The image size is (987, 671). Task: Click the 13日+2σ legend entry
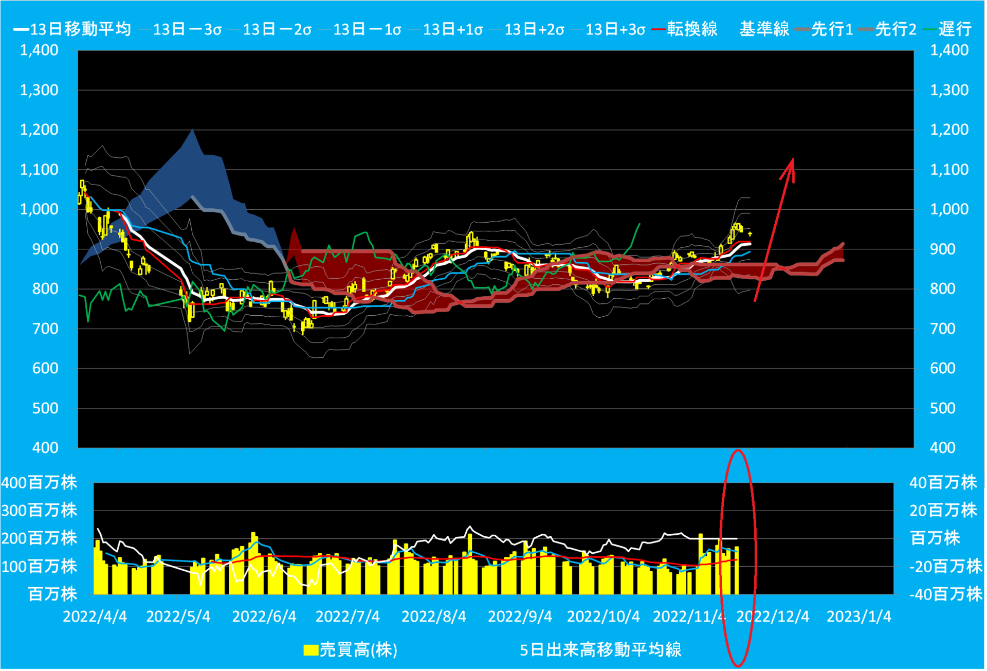click(528, 29)
